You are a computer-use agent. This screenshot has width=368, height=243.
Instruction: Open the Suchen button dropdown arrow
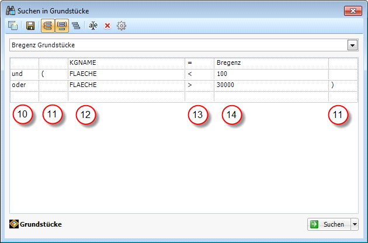click(354, 224)
